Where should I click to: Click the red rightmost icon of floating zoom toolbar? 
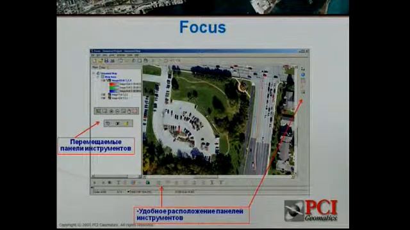click(x=135, y=111)
